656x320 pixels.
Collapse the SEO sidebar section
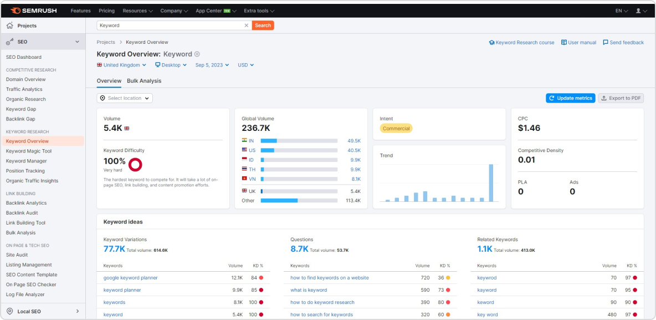point(77,42)
